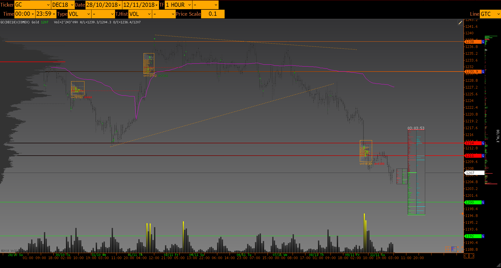Click the blue G marker beside 1230.9
Image resolution: width=501 pixels, height=268 pixels.
483,72
